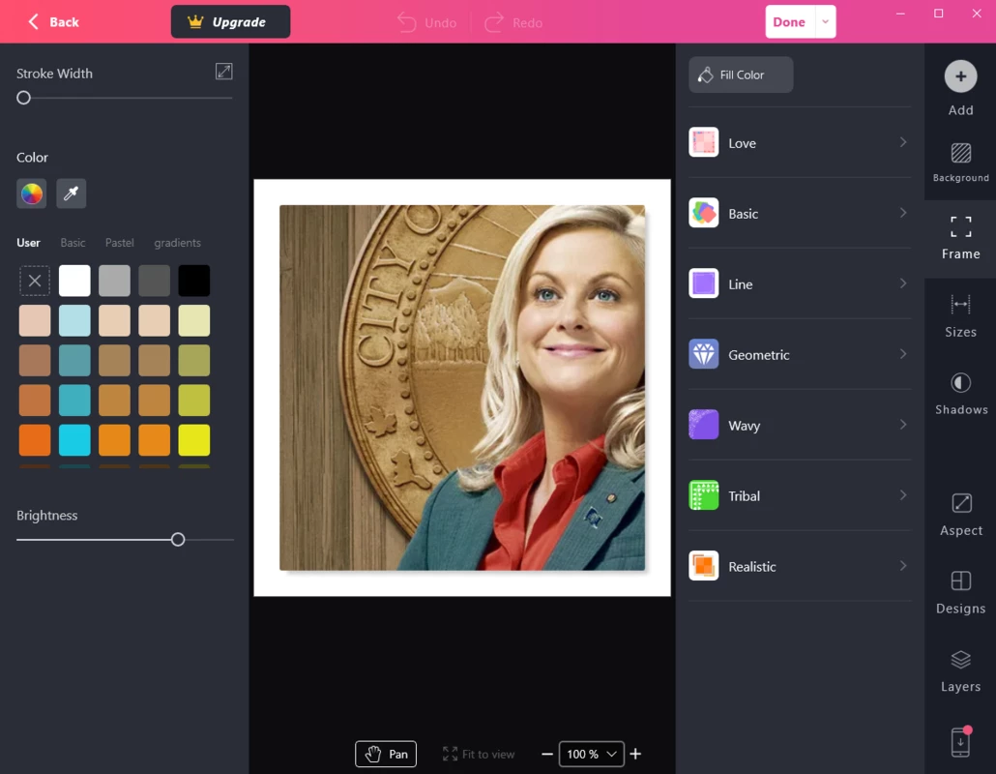The height and width of the screenshot is (774, 996).
Task: Click the Tribal frame category icon
Action: pyautogui.click(x=704, y=495)
